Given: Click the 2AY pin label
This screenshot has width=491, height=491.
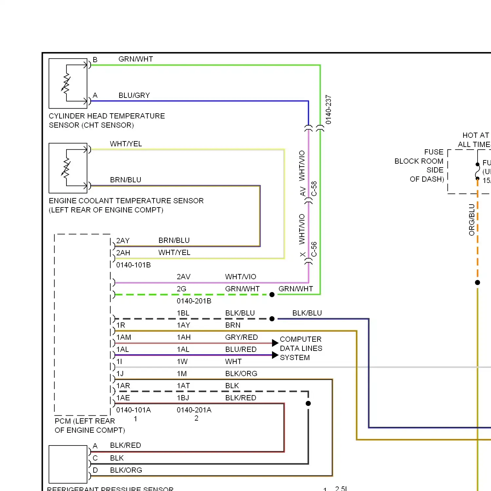Looking at the screenshot, I should pyautogui.click(x=123, y=241).
